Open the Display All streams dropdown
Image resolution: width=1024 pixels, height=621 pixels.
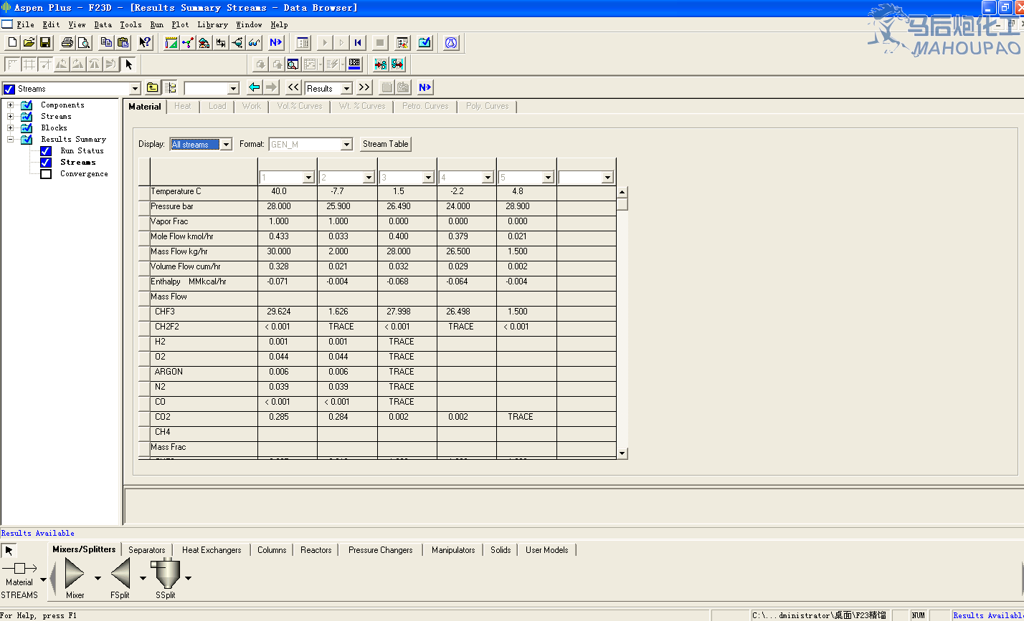[x=226, y=145]
